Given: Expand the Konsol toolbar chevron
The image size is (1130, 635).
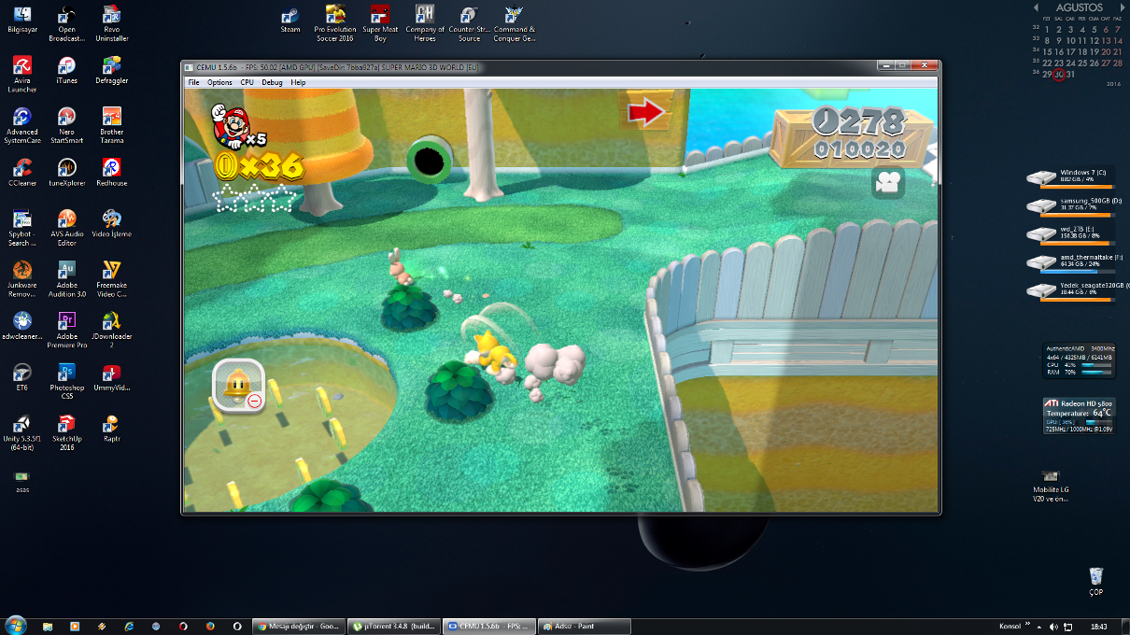Looking at the screenshot, I should (1027, 626).
